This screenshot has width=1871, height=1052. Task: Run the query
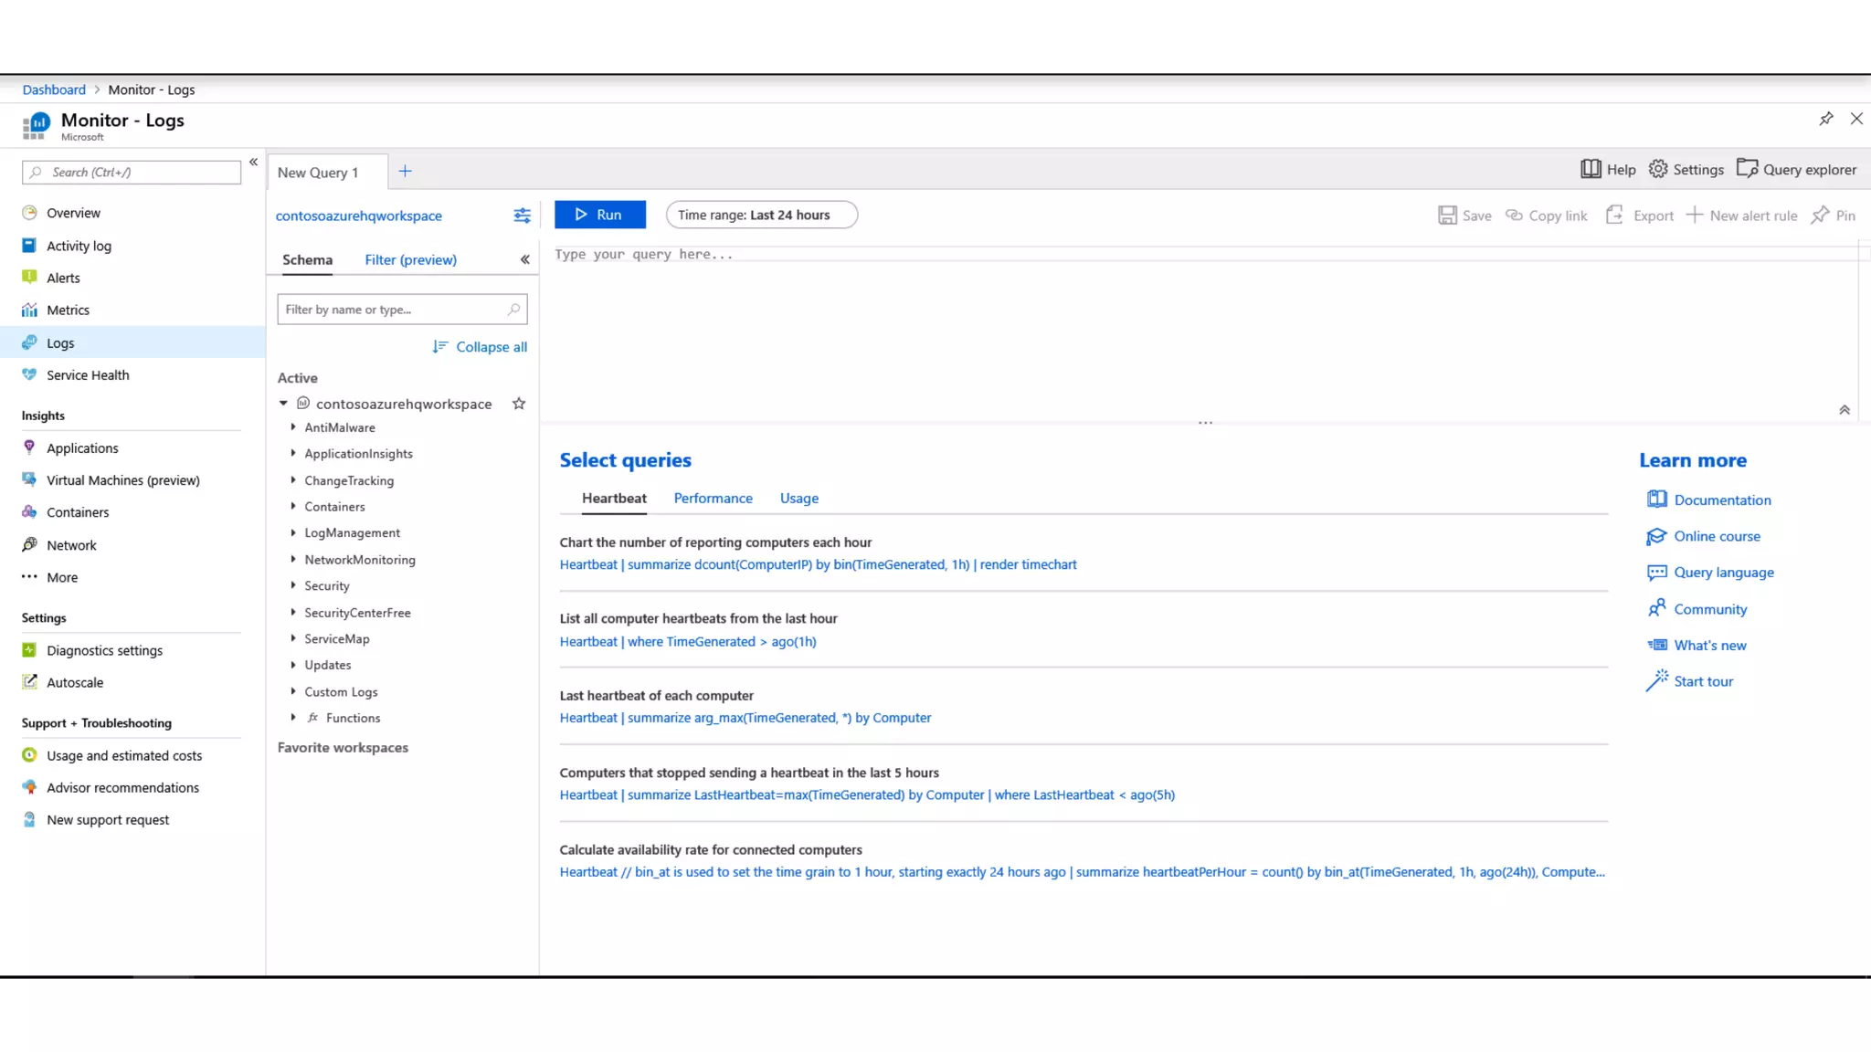tap(599, 215)
